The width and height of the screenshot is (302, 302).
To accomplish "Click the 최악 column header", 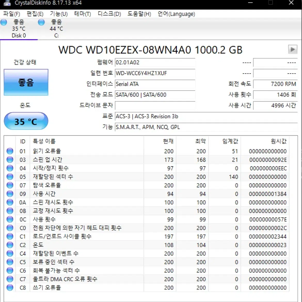I will pyautogui.click(x=192, y=141).
